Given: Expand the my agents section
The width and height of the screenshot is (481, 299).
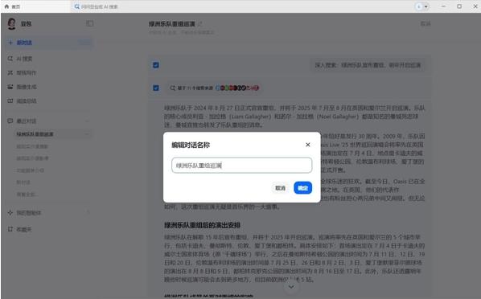Looking at the screenshot, I should pyautogui.click(x=88, y=212).
